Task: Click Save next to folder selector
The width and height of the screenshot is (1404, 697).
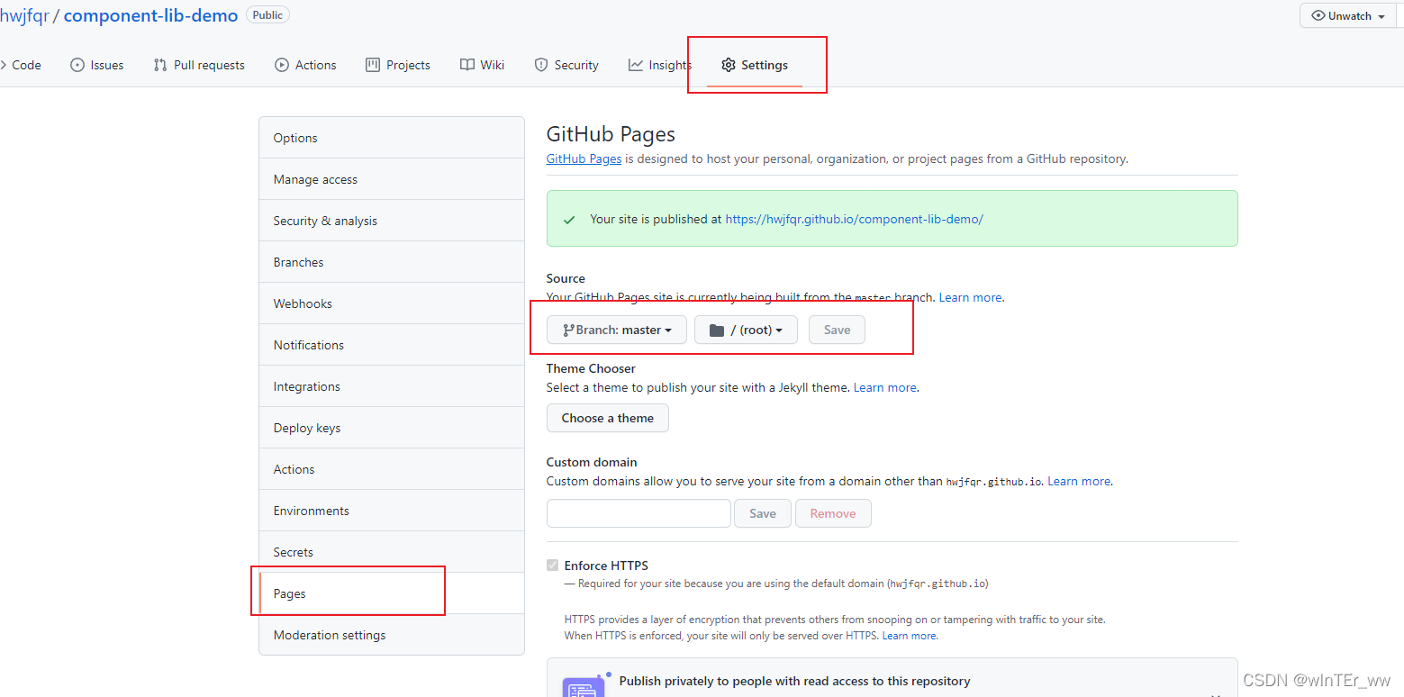Action: 837,330
